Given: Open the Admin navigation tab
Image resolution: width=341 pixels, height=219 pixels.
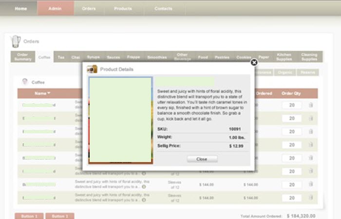Looking at the screenshot, I should [x=55, y=8].
